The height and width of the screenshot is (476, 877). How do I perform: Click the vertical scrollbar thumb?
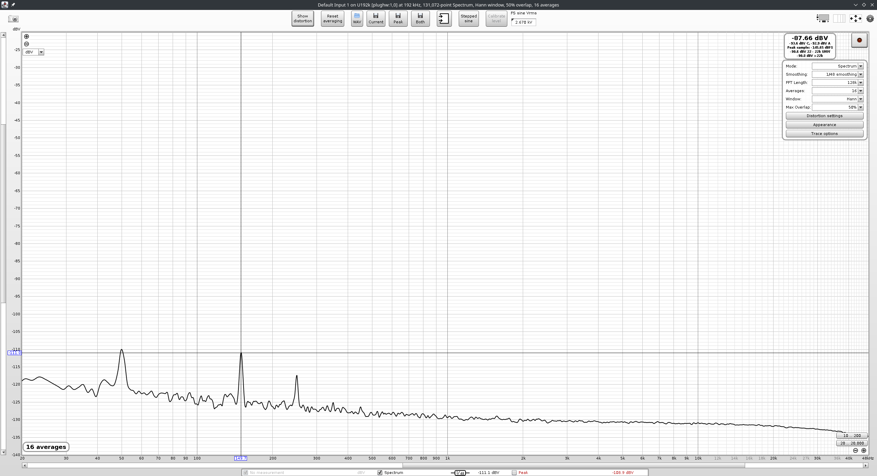click(3, 213)
